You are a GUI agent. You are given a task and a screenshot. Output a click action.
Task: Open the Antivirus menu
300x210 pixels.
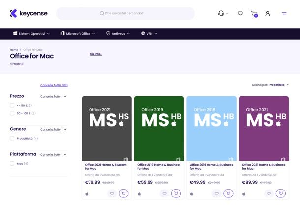click(x=118, y=33)
